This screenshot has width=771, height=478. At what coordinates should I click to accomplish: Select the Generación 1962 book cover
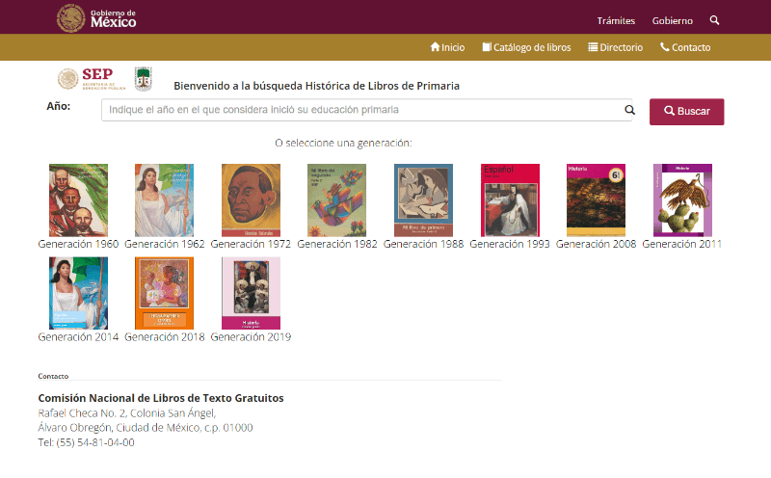[164, 200]
